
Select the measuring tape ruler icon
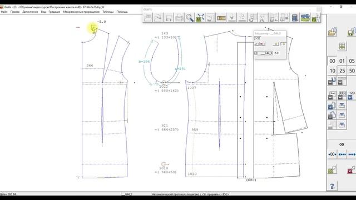221,17
